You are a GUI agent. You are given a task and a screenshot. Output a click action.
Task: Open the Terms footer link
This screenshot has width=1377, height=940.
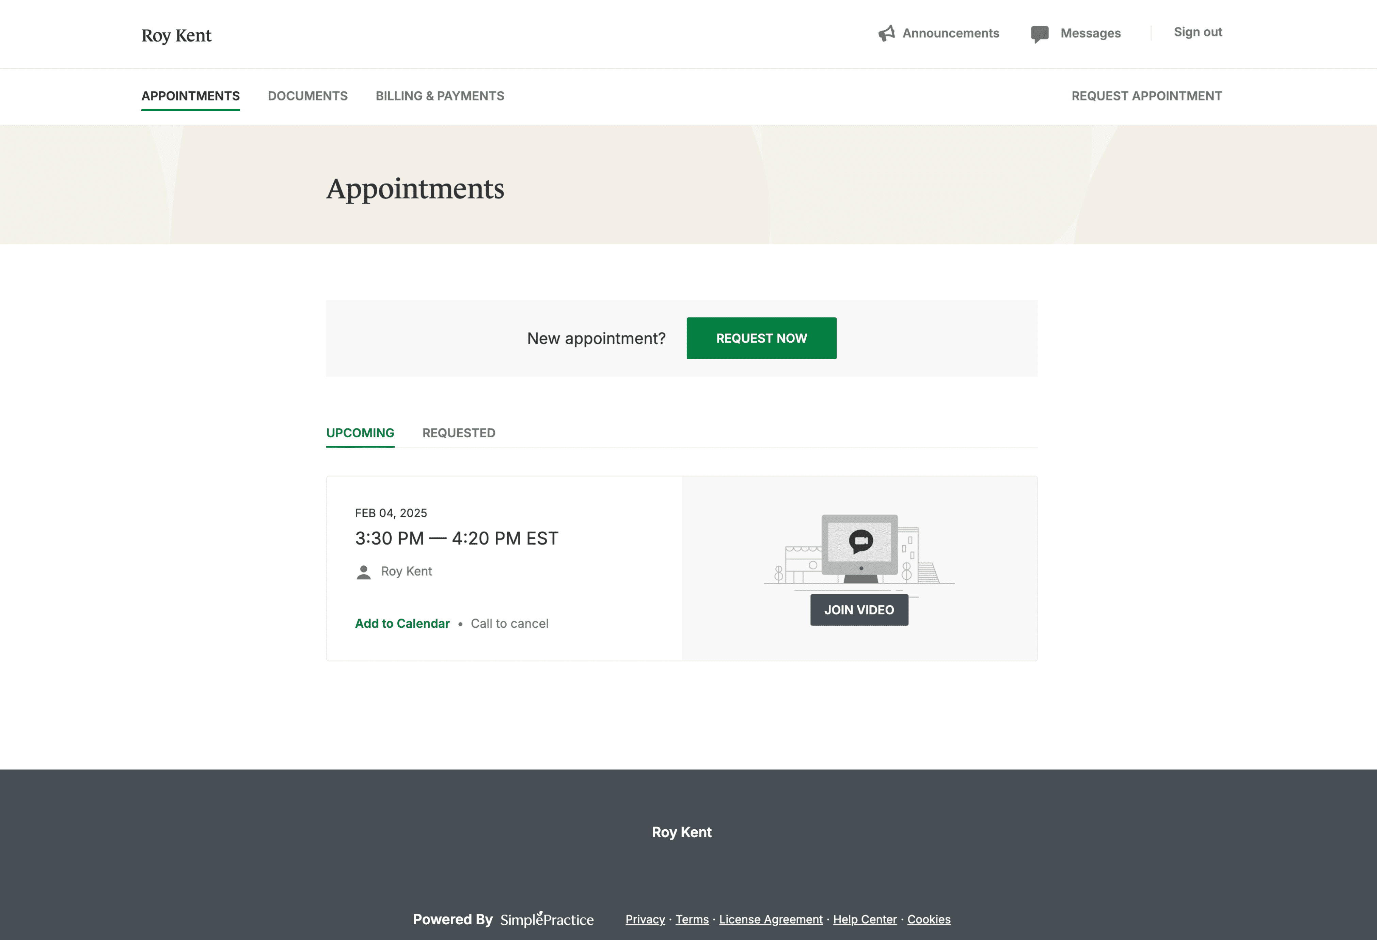[x=692, y=919]
